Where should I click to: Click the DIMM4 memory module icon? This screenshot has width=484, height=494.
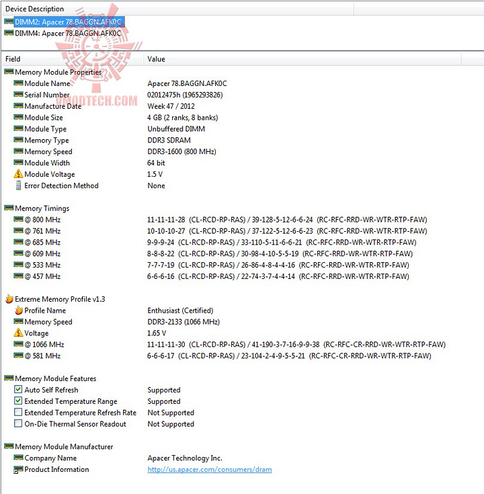[x=9, y=33]
